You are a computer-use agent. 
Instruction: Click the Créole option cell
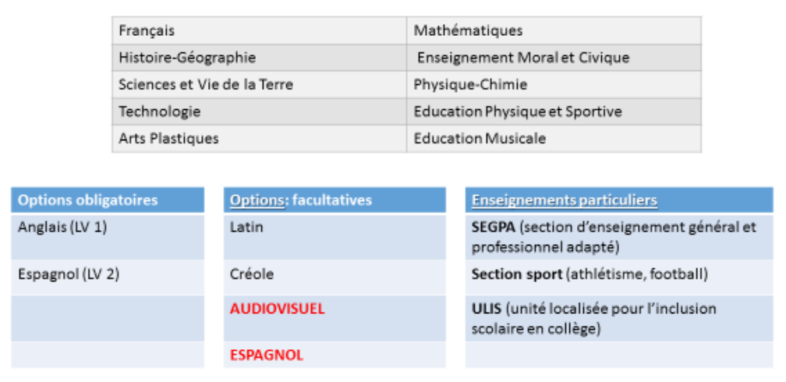252,274
